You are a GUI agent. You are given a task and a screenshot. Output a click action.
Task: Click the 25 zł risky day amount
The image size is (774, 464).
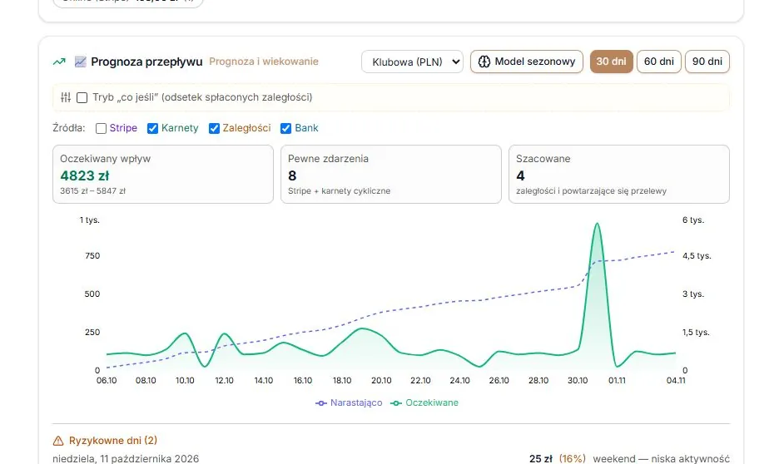[x=540, y=458]
